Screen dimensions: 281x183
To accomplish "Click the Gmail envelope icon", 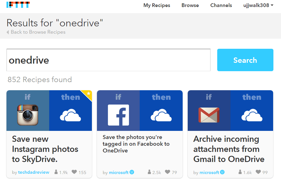I will pos(209,115).
